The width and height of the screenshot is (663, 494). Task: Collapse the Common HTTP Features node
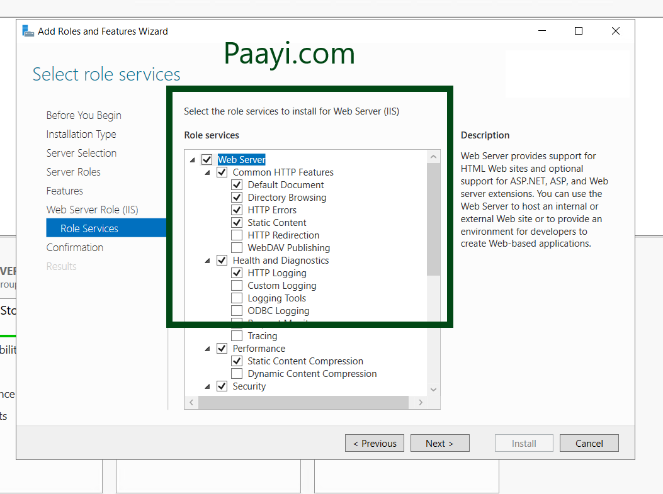pos(207,172)
